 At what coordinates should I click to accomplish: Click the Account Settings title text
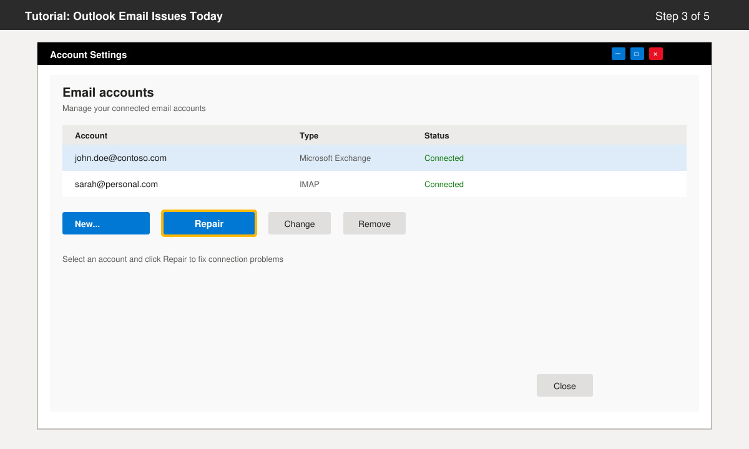pos(88,55)
